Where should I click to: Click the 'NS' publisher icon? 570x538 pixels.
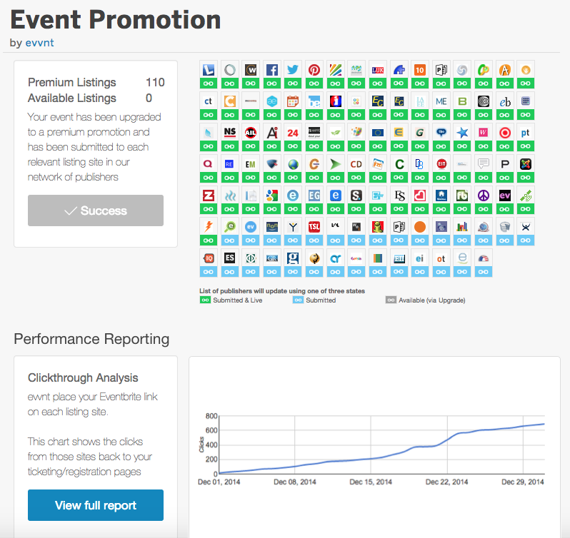[x=229, y=133]
